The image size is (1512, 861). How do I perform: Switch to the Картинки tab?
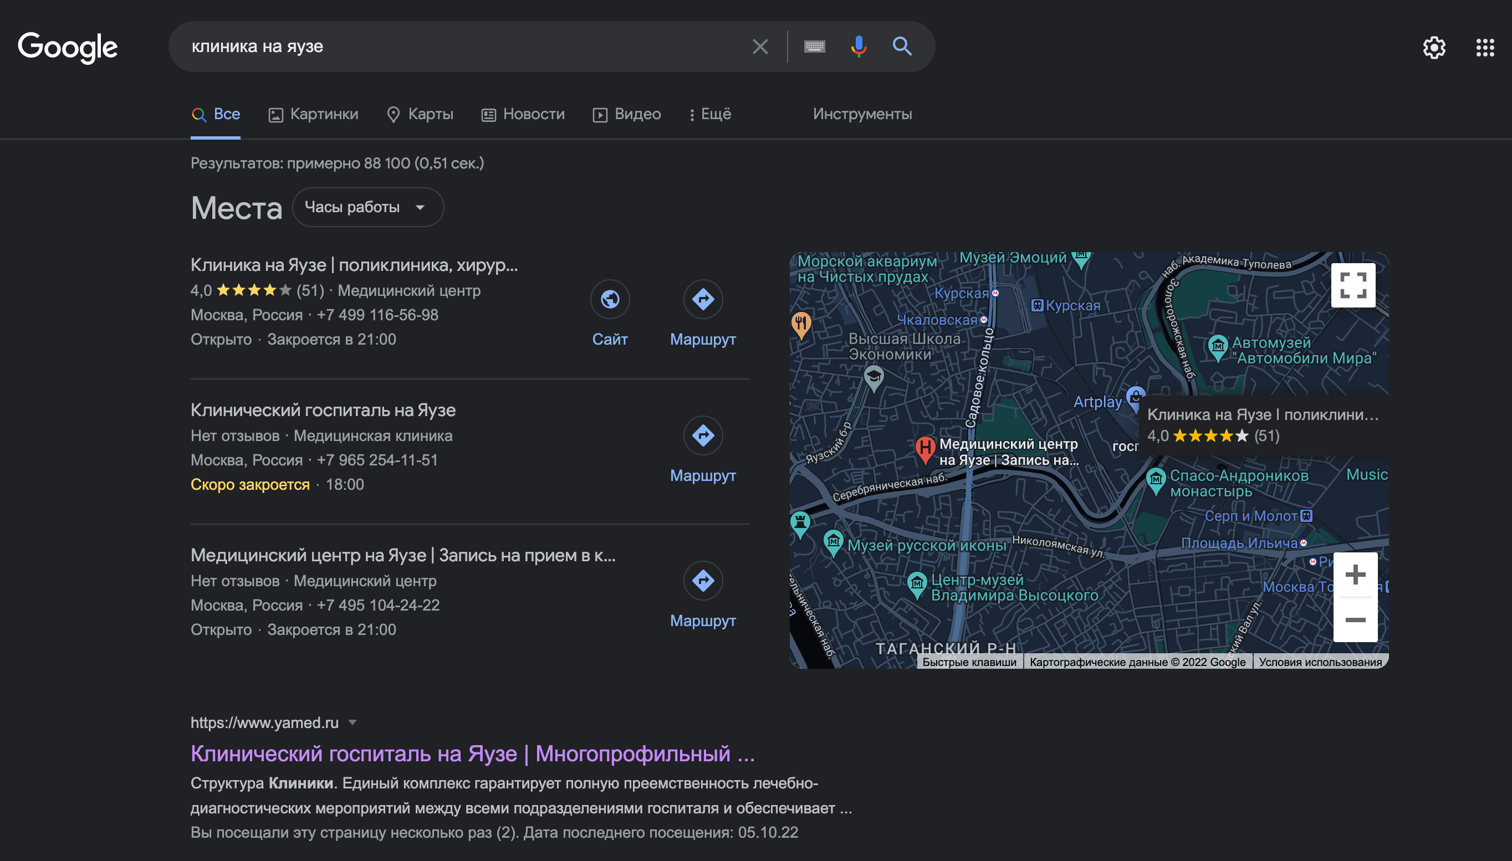pyautogui.click(x=314, y=114)
